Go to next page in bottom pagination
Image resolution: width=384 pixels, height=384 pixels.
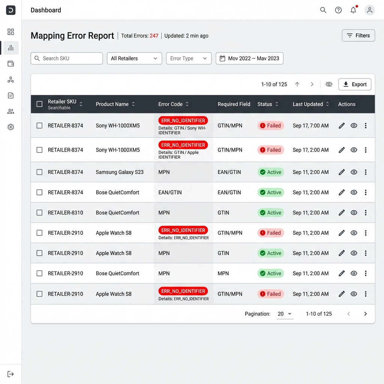tap(365, 314)
